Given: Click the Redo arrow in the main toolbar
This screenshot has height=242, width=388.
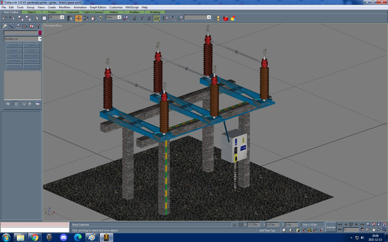Looking at the screenshot, I should tap(12, 18).
